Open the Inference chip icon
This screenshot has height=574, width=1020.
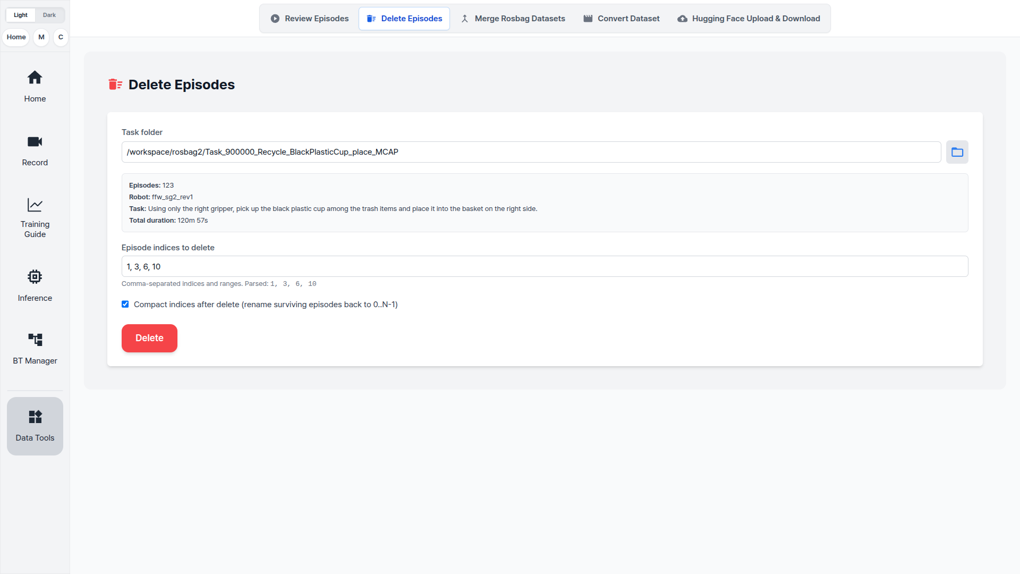click(35, 276)
